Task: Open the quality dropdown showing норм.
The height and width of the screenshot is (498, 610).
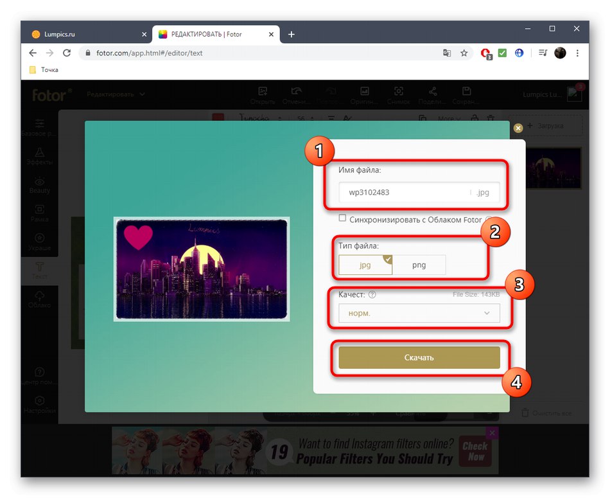Action: 419,313
